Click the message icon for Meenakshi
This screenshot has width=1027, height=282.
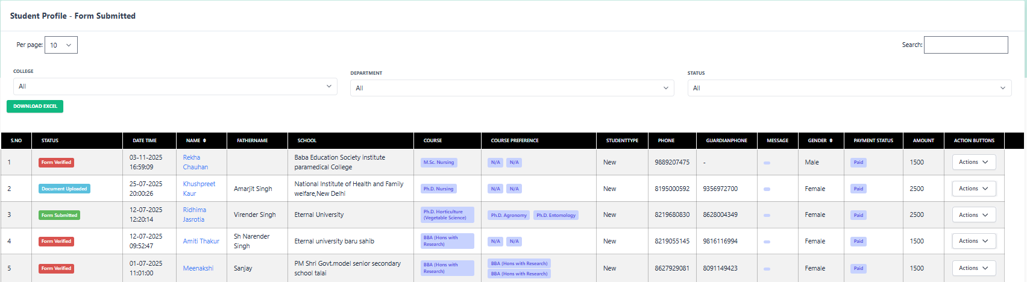click(767, 269)
